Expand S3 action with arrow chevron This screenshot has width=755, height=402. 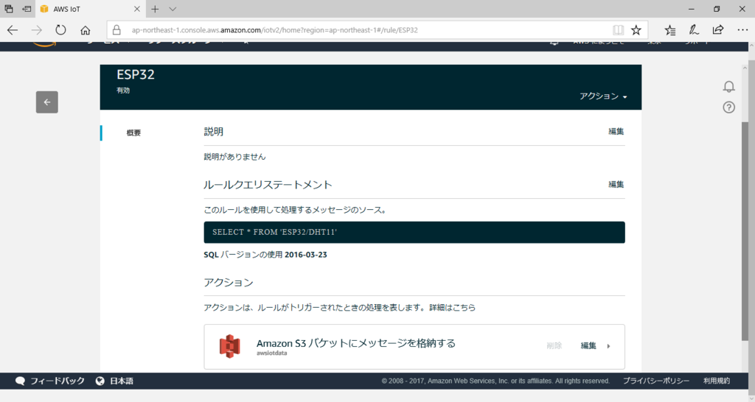(608, 346)
